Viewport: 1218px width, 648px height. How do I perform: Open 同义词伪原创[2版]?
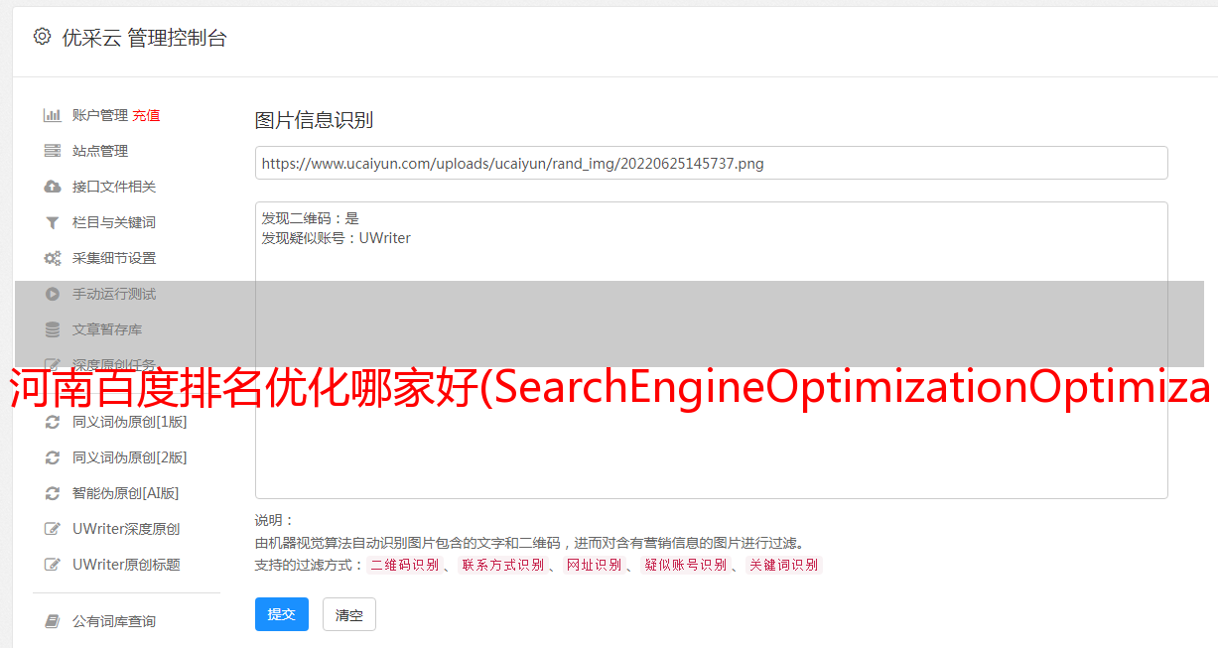130,457
